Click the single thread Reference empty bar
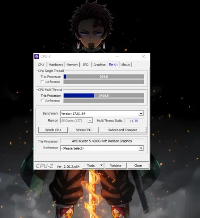The image size is (200, 218). pyautogui.click(x=104, y=82)
